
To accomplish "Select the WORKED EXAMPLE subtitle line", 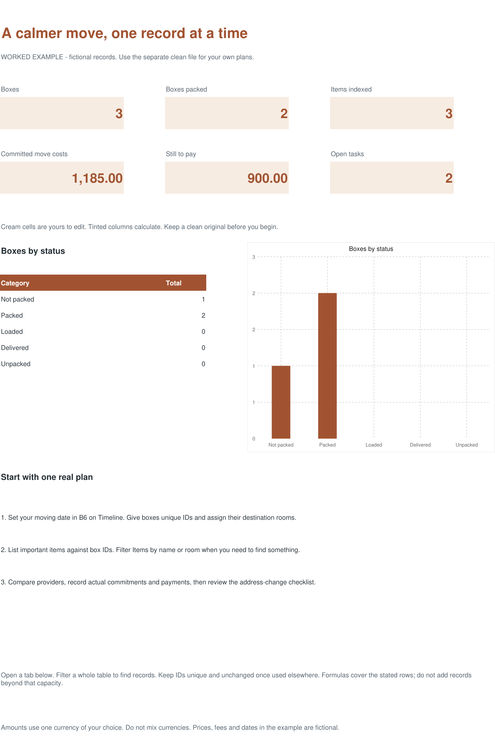I will 127,57.
